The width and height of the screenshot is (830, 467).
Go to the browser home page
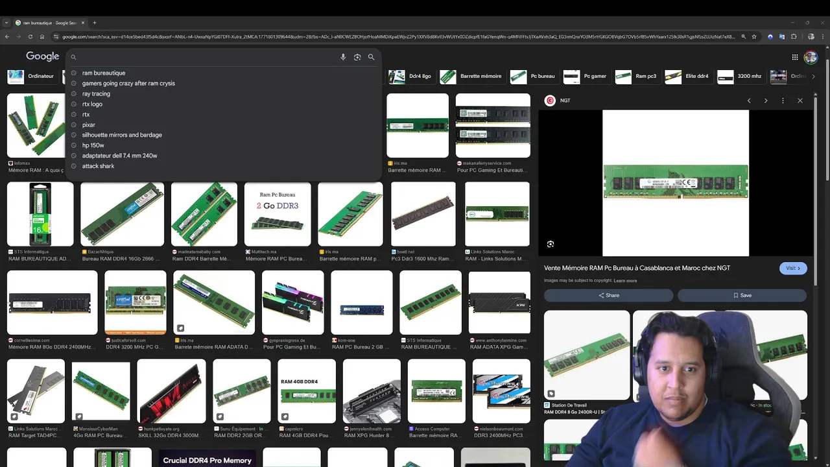(42, 37)
